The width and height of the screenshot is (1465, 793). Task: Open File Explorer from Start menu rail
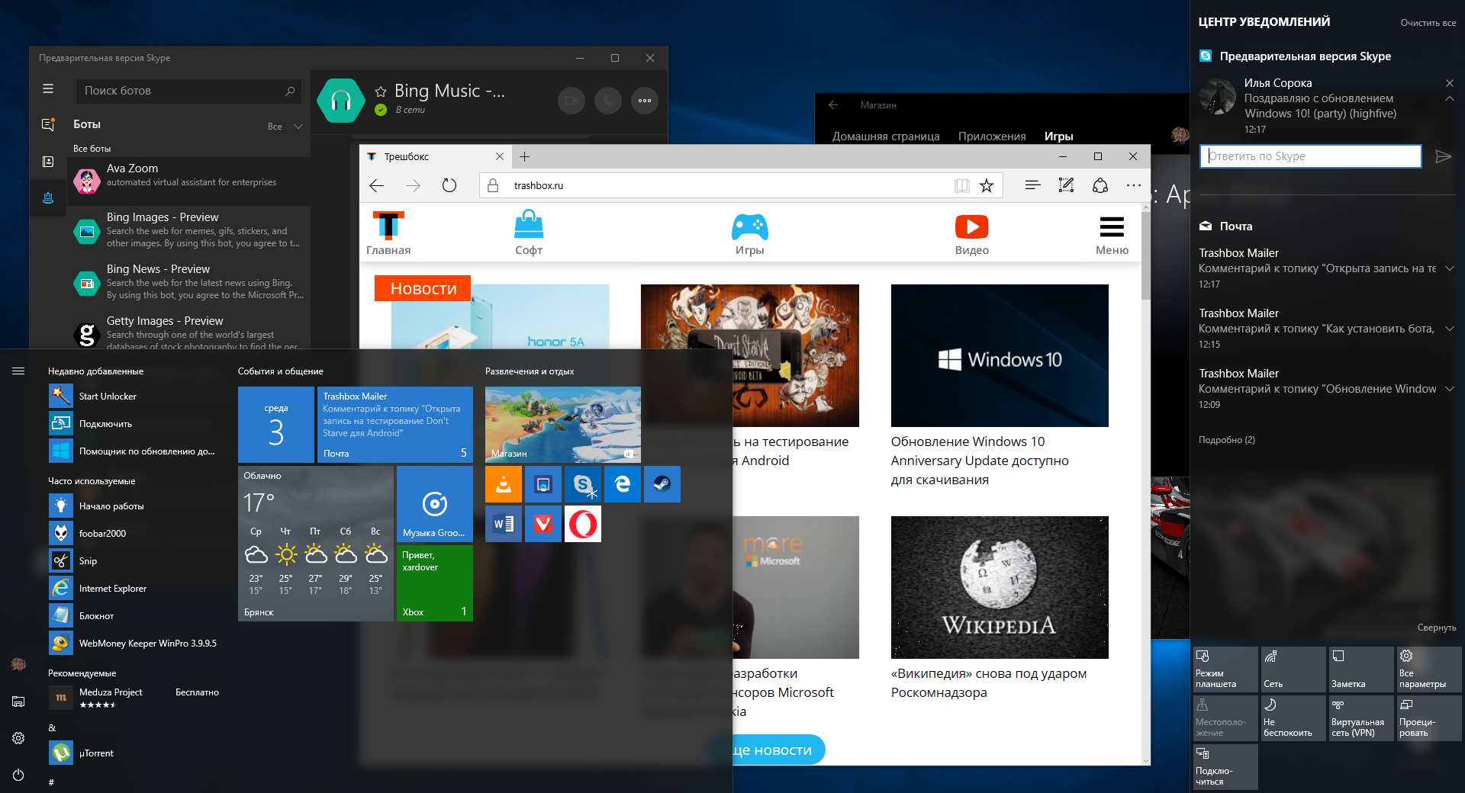point(18,701)
